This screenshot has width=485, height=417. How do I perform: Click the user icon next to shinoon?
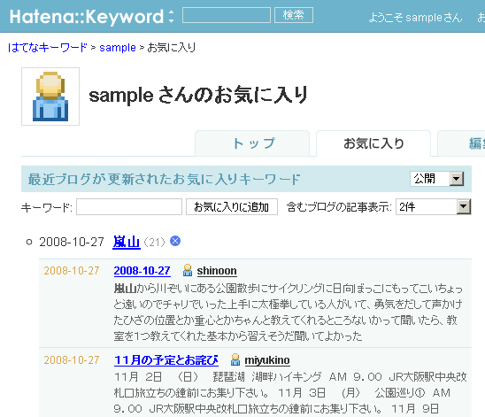188,270
